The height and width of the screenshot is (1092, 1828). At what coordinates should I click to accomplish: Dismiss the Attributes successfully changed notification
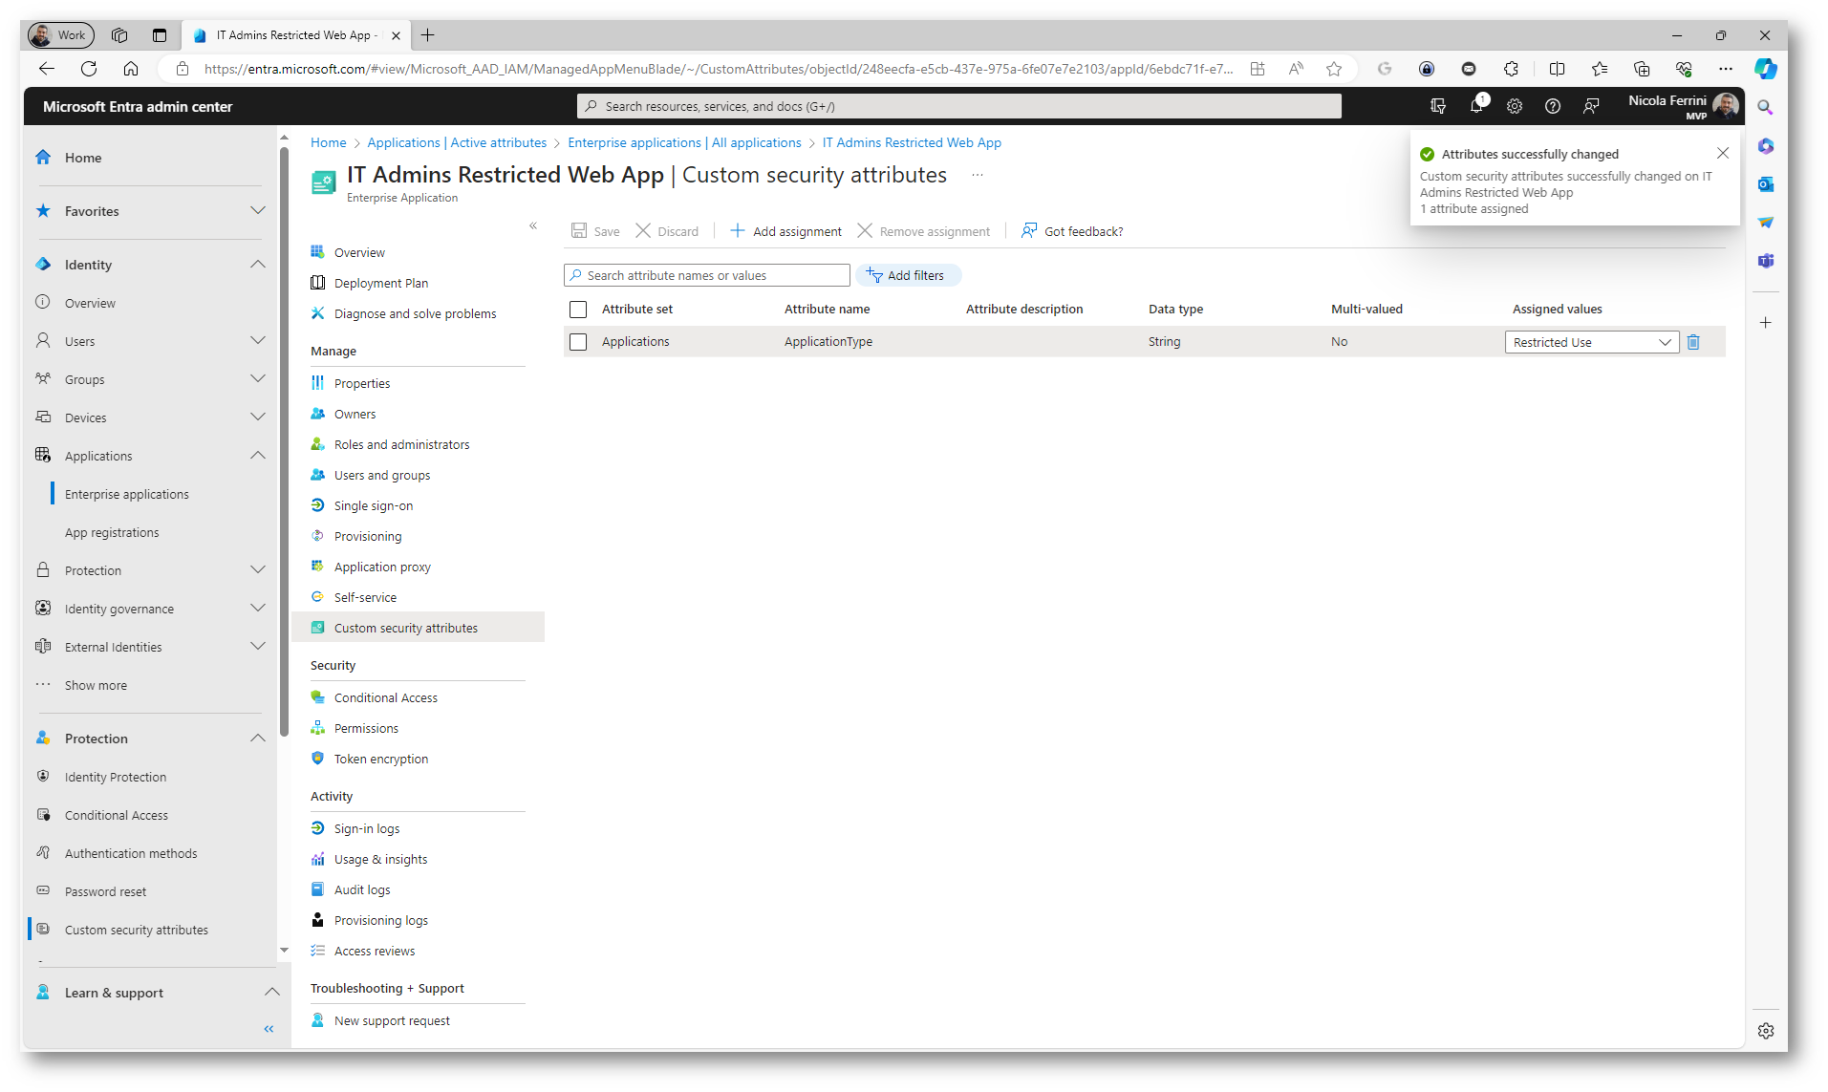point(1723,153)
